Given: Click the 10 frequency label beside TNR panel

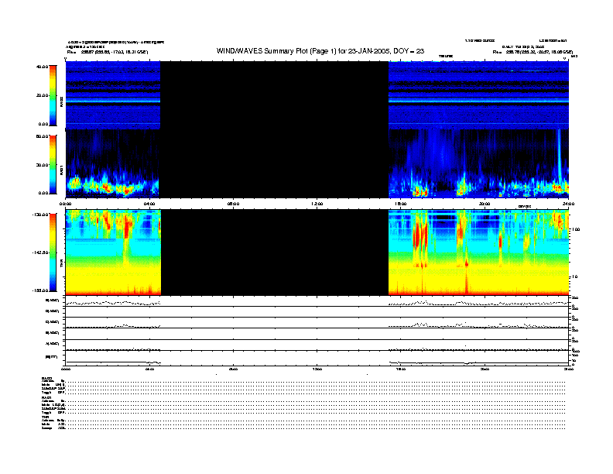Looking at the screenshot, I should pos(574,277).
